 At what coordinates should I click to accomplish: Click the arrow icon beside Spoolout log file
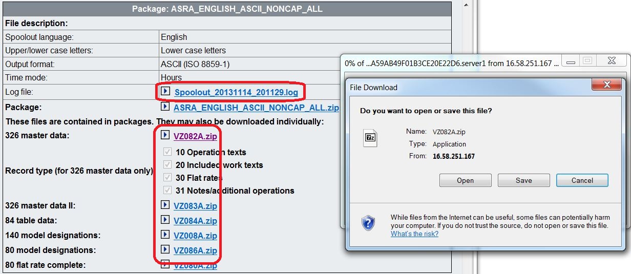pyautogui.click(x=165, y=91)
